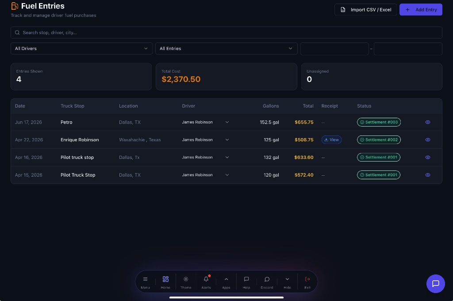Click the Waxahachie , Texas location cell
This screenshot has width=453, height=301.
140,140
